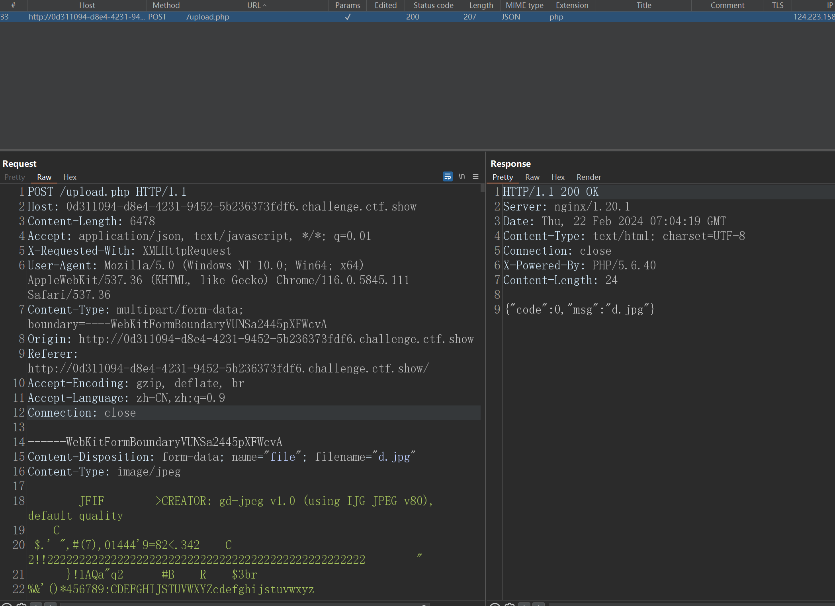The width and height of the screenshot is (835, 606).
Task: Click the Origin header line
Action: [250, 339]
